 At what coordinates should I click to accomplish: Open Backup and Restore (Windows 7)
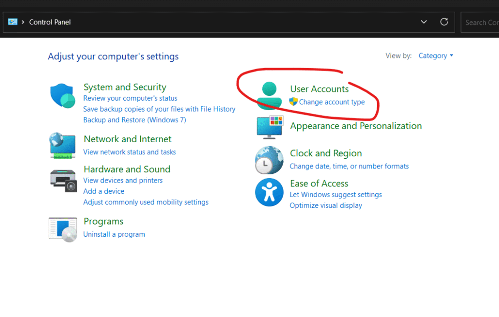tap(134, 120)
